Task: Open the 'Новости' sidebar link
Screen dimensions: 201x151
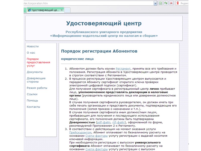Action: (33, 46)
